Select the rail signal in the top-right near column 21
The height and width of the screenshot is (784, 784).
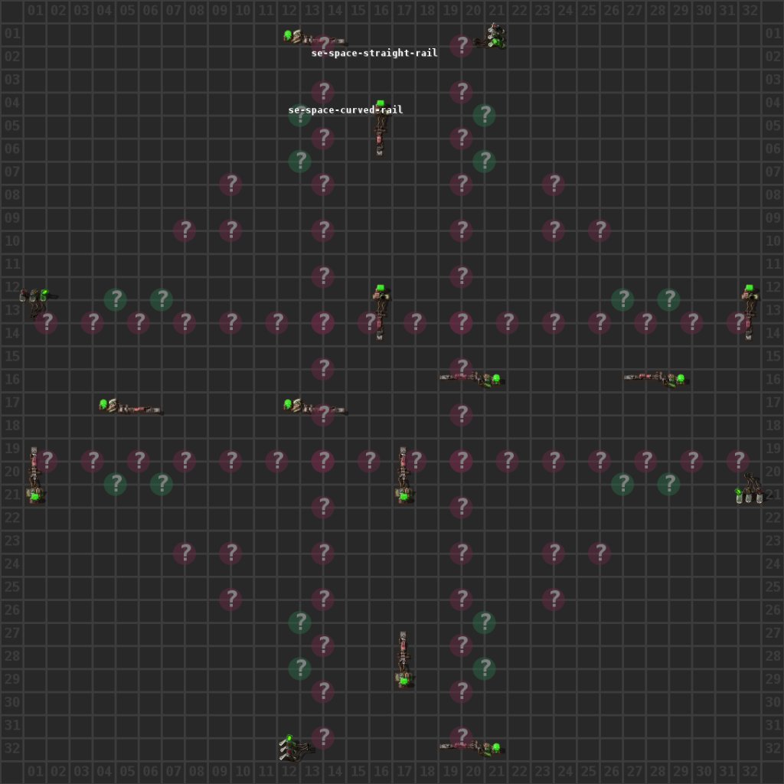(492, 37)
